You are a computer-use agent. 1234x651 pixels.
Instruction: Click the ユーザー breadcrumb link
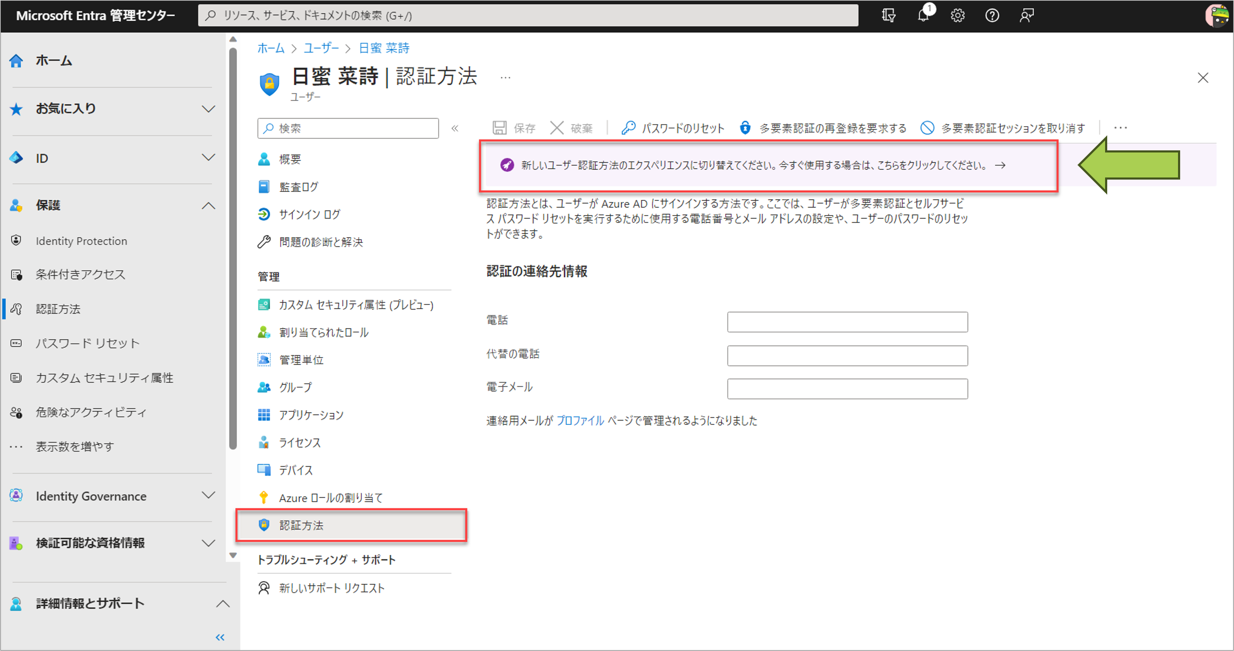click(x=321, y=48)
